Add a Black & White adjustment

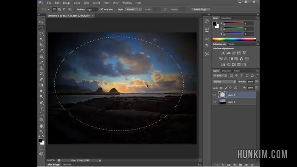click(x=231, y=59)
